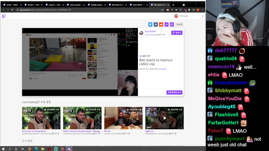269x151 pixels.
Task: Open the 'H3H3 criticizes his past lawyer' thumbnail
Action: (x=82, y=118)
